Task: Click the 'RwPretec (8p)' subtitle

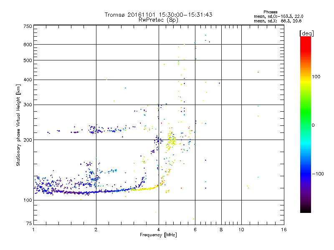Action: point(158,20)
